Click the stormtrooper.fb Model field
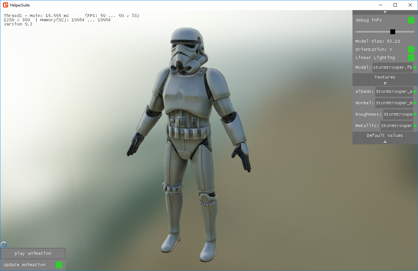This screenshot has height=271, width=418. click(x=393, y=68)
